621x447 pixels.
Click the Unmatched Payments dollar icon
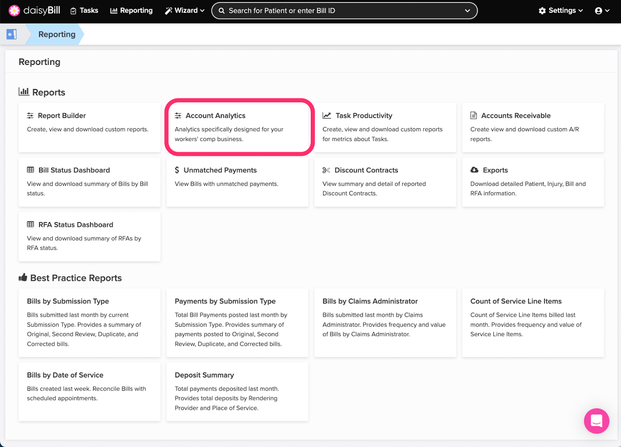click(x=177, y=170)
